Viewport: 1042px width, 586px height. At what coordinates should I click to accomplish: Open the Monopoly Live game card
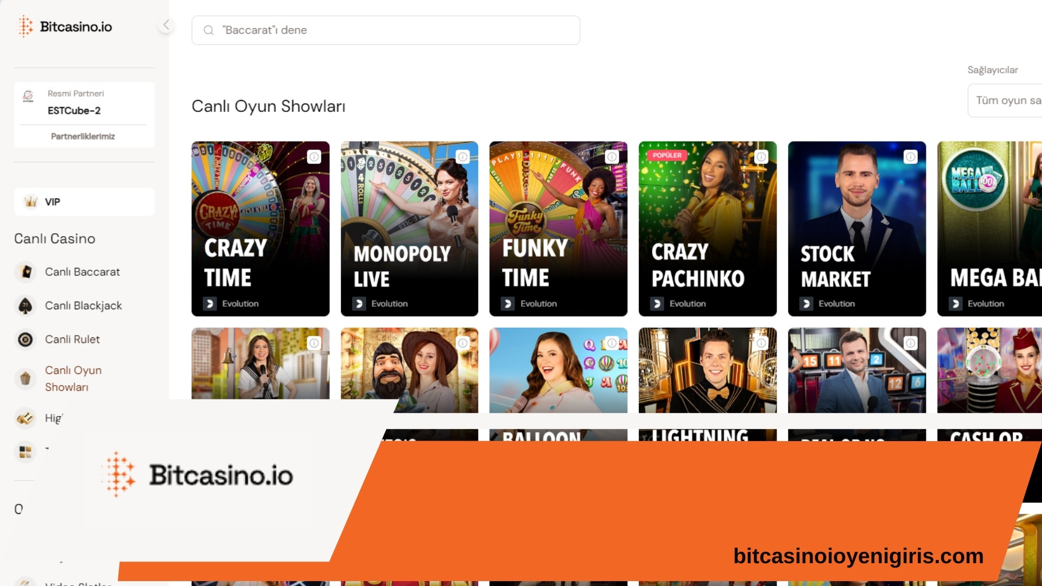tap(409, 228)
